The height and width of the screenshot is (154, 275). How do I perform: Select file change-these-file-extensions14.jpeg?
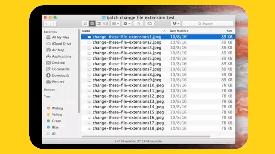point(158,107)
